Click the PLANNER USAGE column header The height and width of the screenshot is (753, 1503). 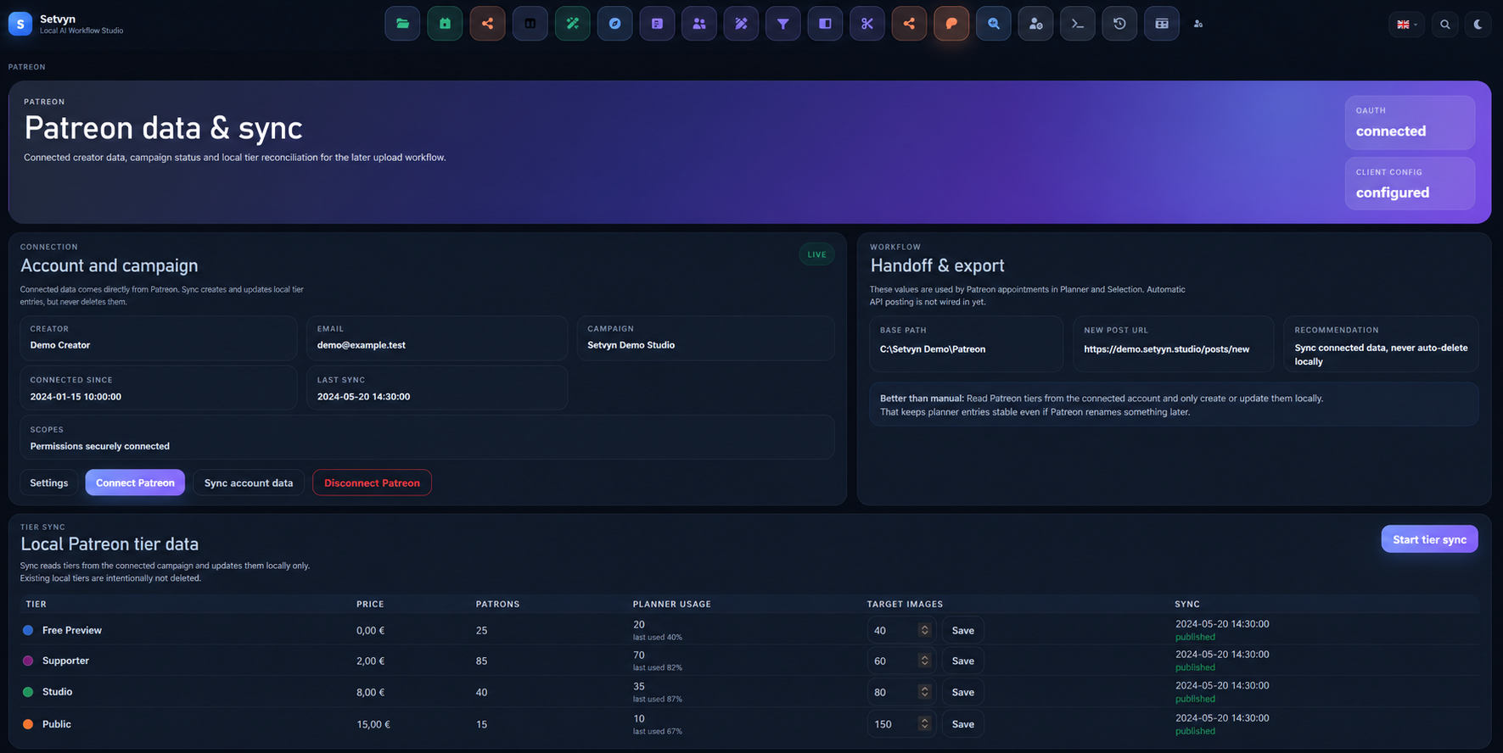click(672, 605)
